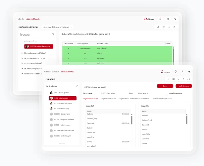
Task: Select first tab ข้อมูลก่อนการประมวลผล
Action: [x=91, y=99]
